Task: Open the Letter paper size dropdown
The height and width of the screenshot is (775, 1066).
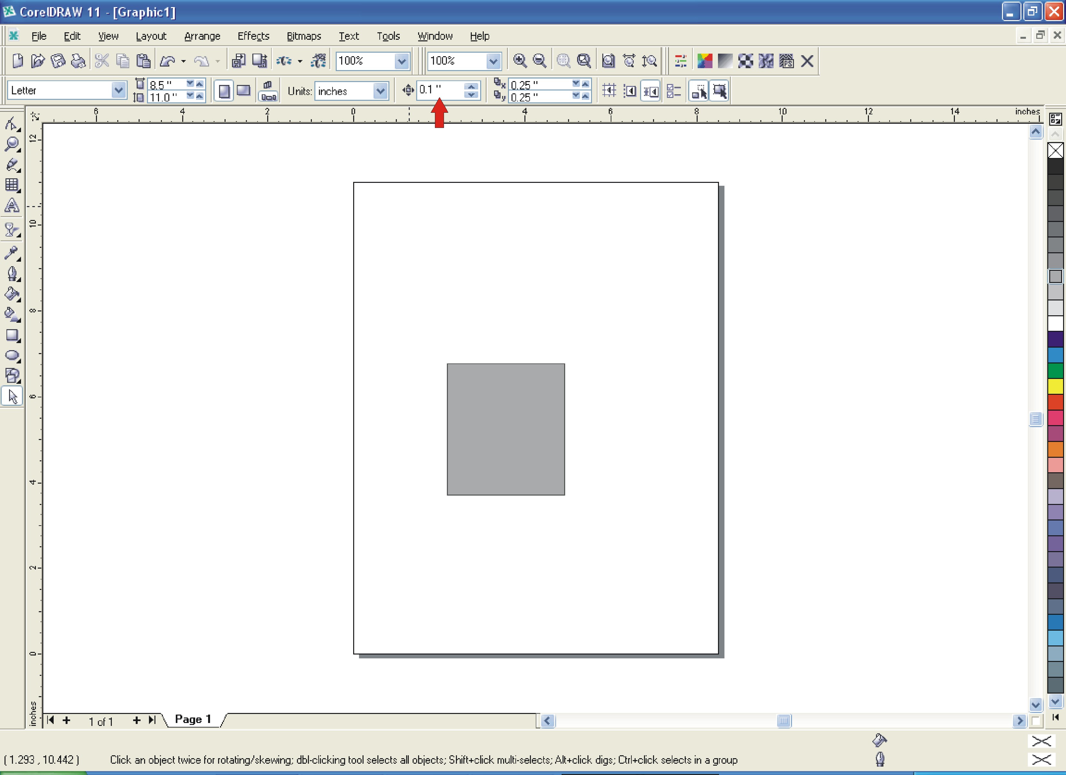Action: pyautogui.click(x=119, y=90)
